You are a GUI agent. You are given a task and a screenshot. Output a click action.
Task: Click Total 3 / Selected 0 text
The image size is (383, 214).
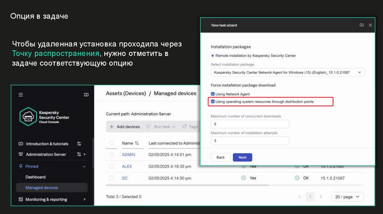coord(123,197)
